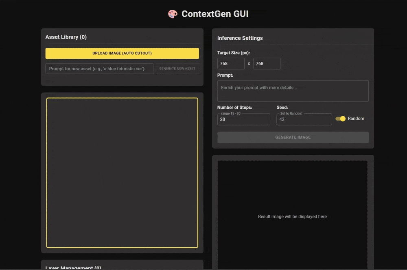Expand the Layer Management panel
The width and height of the screenshot is (407, 270).
tap(73, 268)
